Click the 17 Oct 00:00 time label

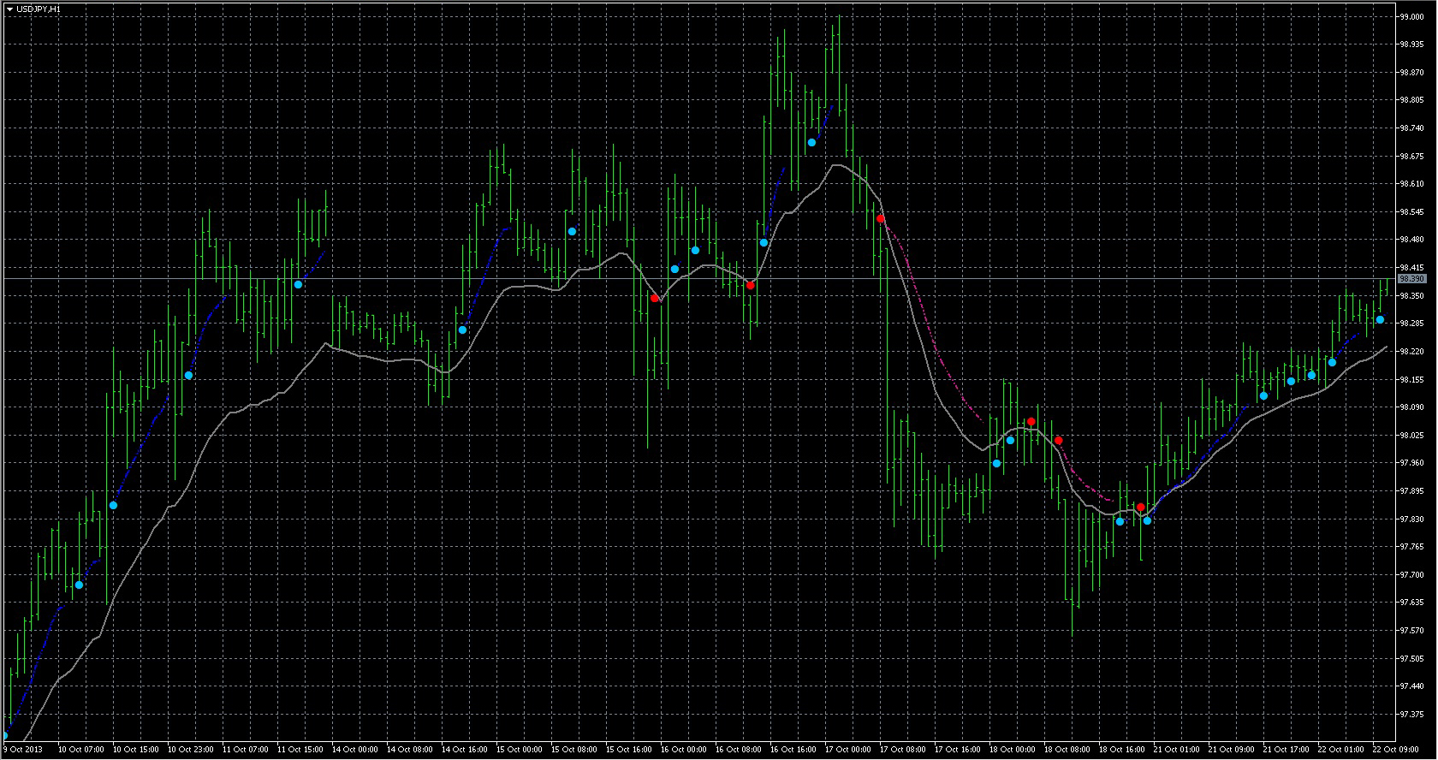[849, 750]
